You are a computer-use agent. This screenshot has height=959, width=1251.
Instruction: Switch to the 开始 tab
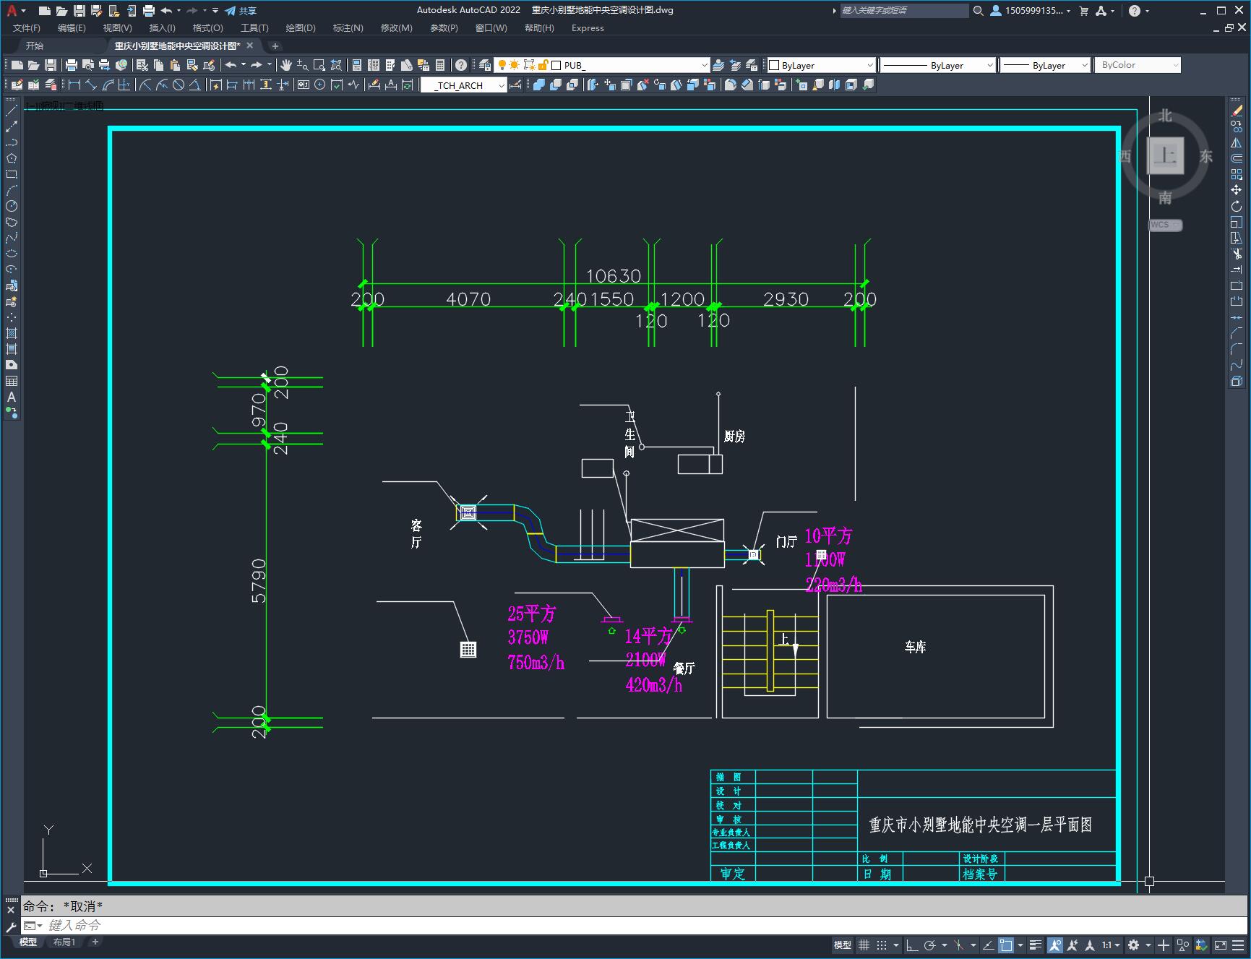coord(35,46)
